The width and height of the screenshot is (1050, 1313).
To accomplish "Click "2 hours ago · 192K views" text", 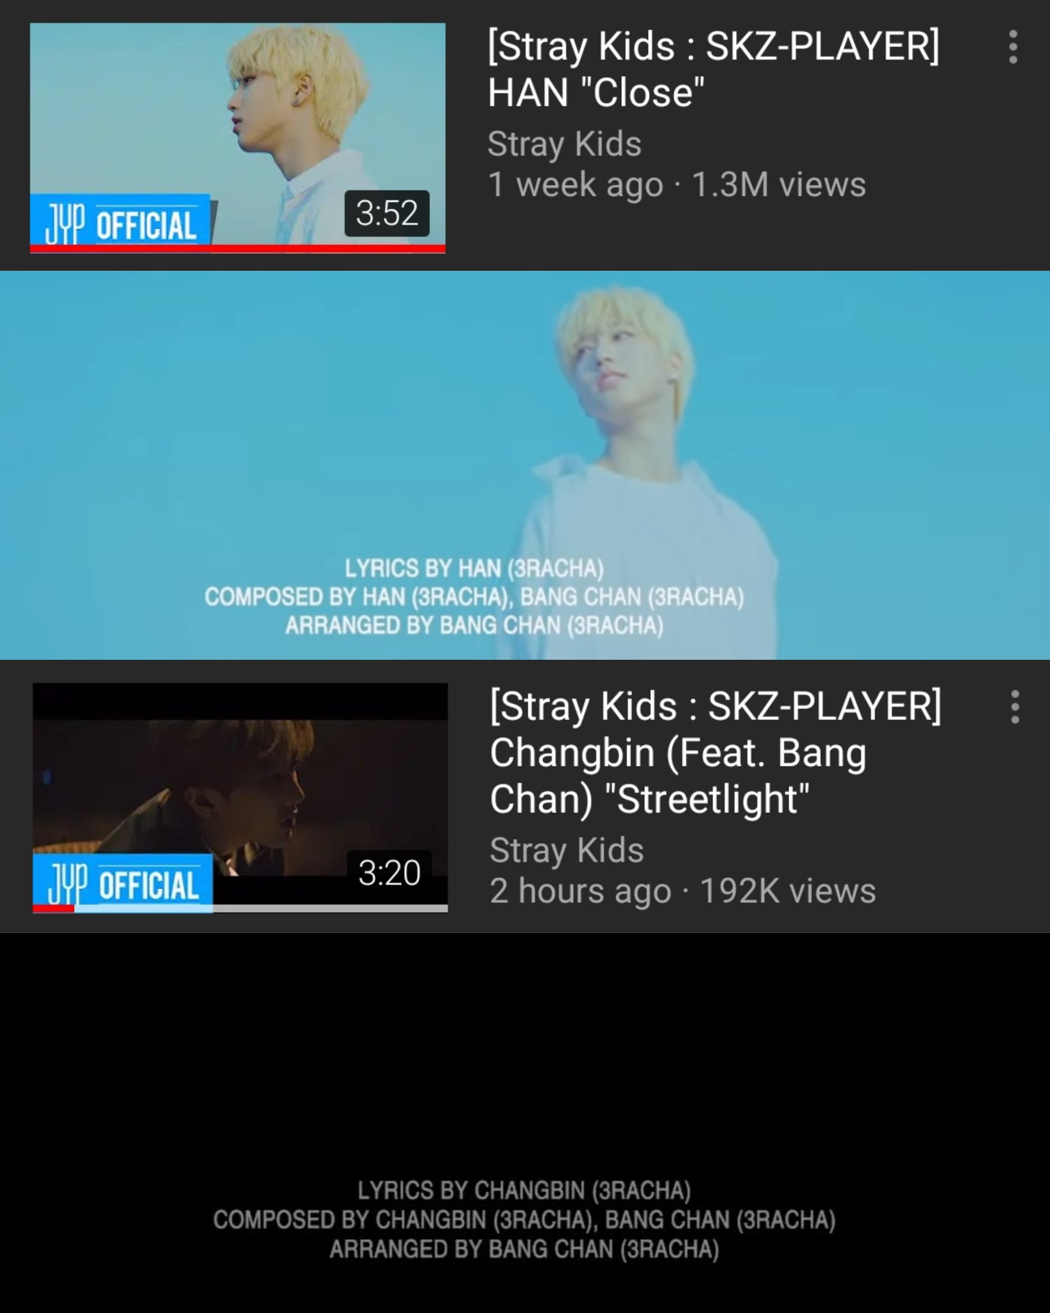I will tap(683, 891).
